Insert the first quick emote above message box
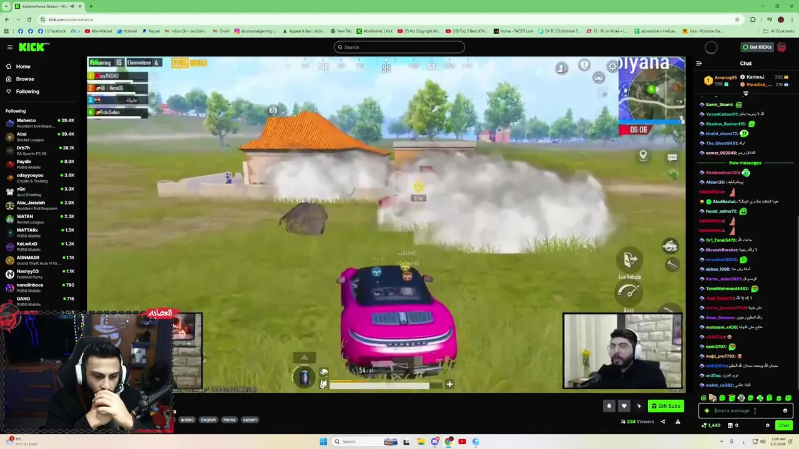The image size is (799, 449). [703, 398]
